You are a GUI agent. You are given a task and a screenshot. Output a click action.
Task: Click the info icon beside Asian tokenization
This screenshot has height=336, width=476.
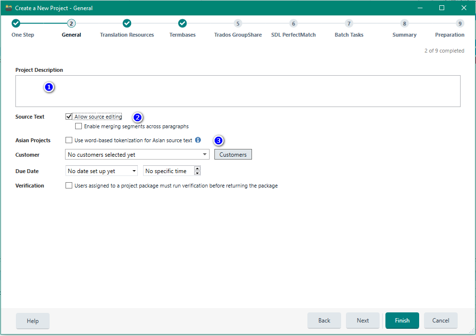coord(198,140)
